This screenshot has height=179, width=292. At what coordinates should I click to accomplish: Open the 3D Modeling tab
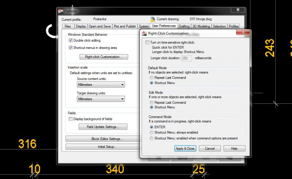[x=201, y=26]
